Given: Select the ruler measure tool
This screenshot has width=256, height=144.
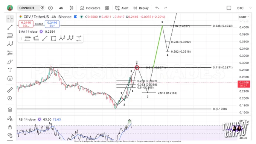Looking at the screenshot, I should click(10, 90).
